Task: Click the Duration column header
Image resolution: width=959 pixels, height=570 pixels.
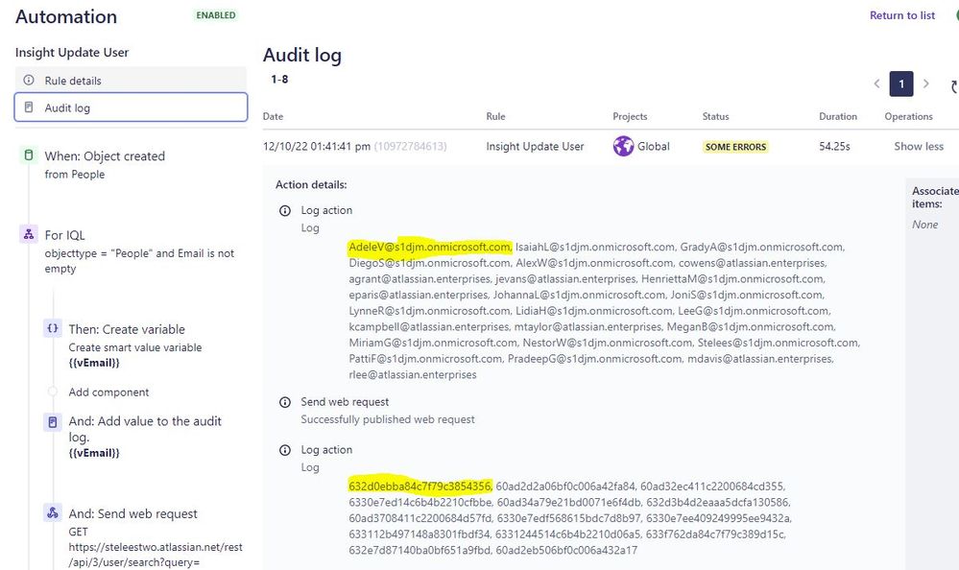Action: coord(838,116)
